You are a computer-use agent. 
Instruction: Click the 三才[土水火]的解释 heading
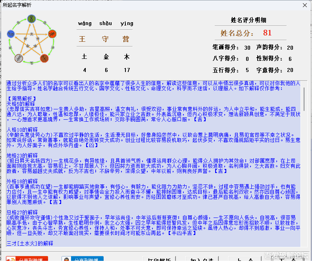30,243
